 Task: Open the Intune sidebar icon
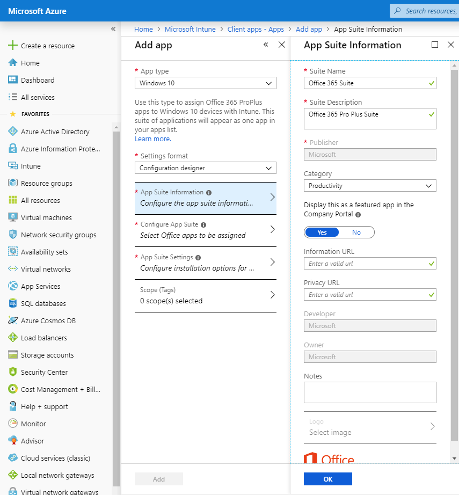tap(13, 166)
